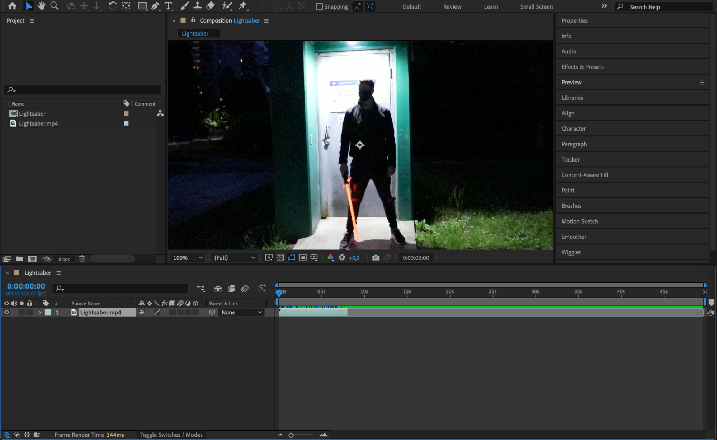Open the Content-Aware Fill panel
Viewport: 717px width, 440px height.
point(584,175)
